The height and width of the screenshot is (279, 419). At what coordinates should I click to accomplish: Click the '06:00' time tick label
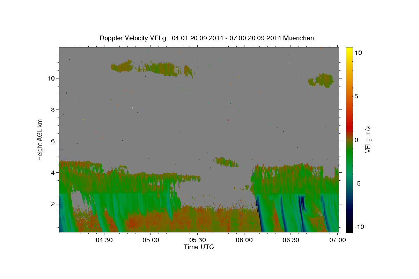click(244, 240)
